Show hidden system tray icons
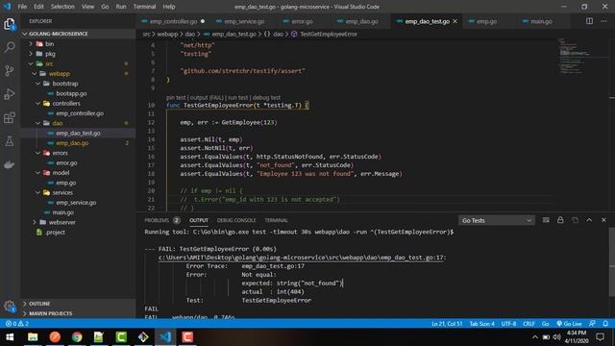615x346 pixels. tap(535, 337)
